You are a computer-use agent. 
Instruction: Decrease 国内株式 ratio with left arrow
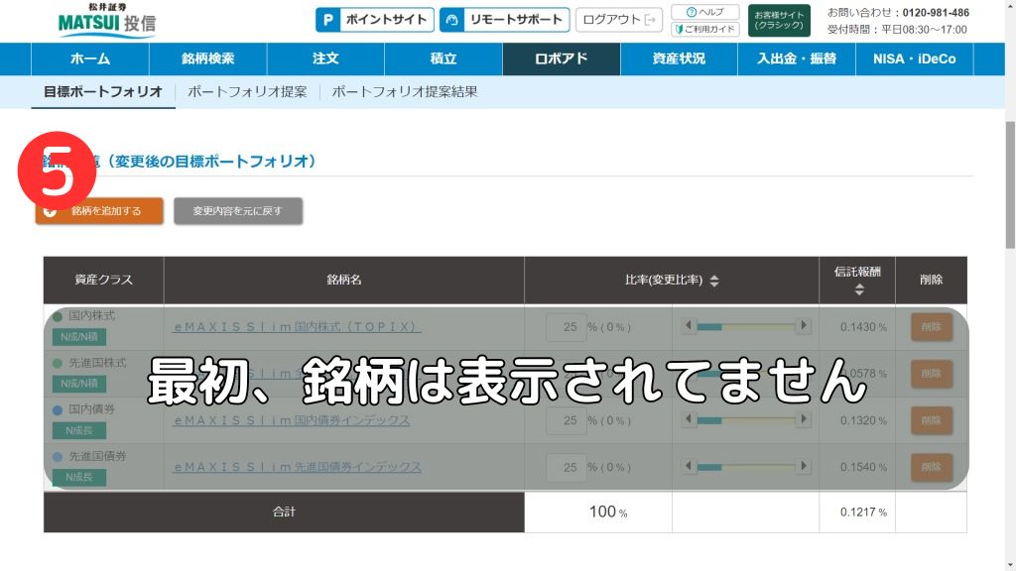point(689,325)
